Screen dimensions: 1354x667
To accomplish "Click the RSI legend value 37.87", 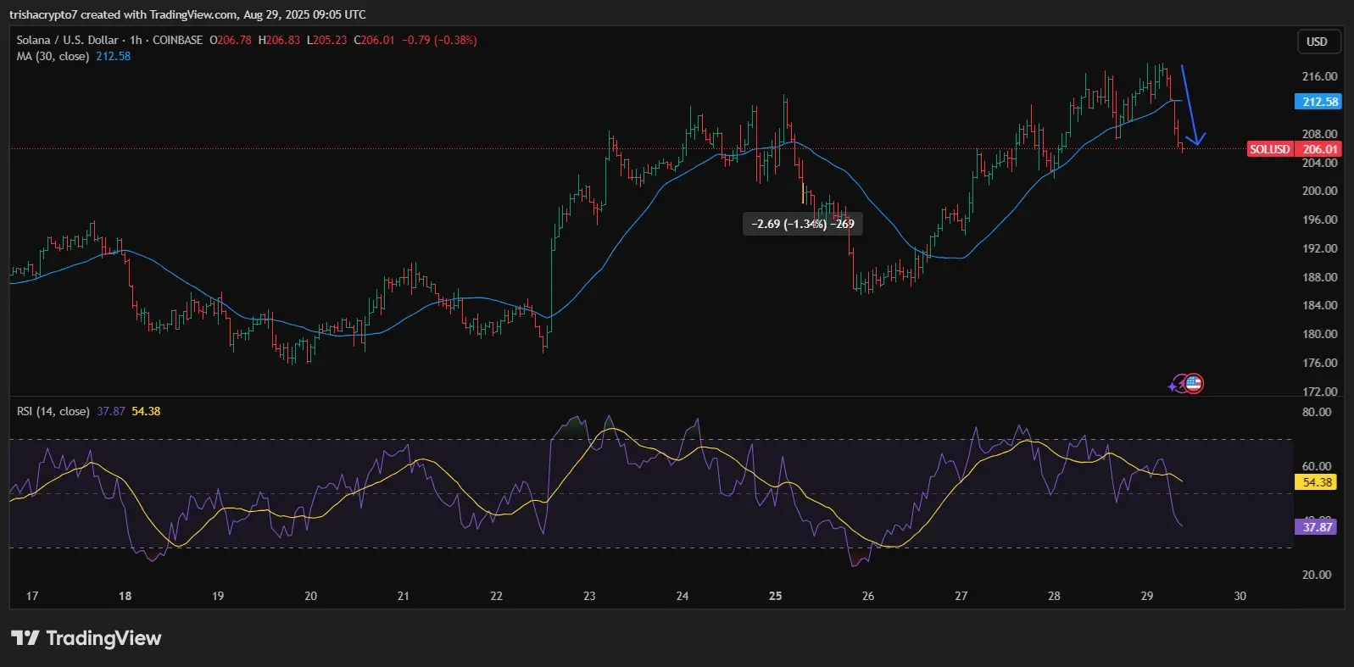I will [110, 411].
